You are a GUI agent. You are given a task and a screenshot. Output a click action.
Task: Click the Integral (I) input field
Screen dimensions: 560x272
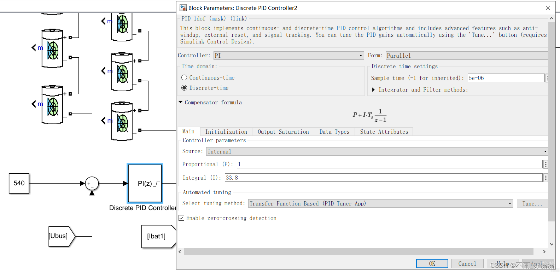click(x=384, y=178)
